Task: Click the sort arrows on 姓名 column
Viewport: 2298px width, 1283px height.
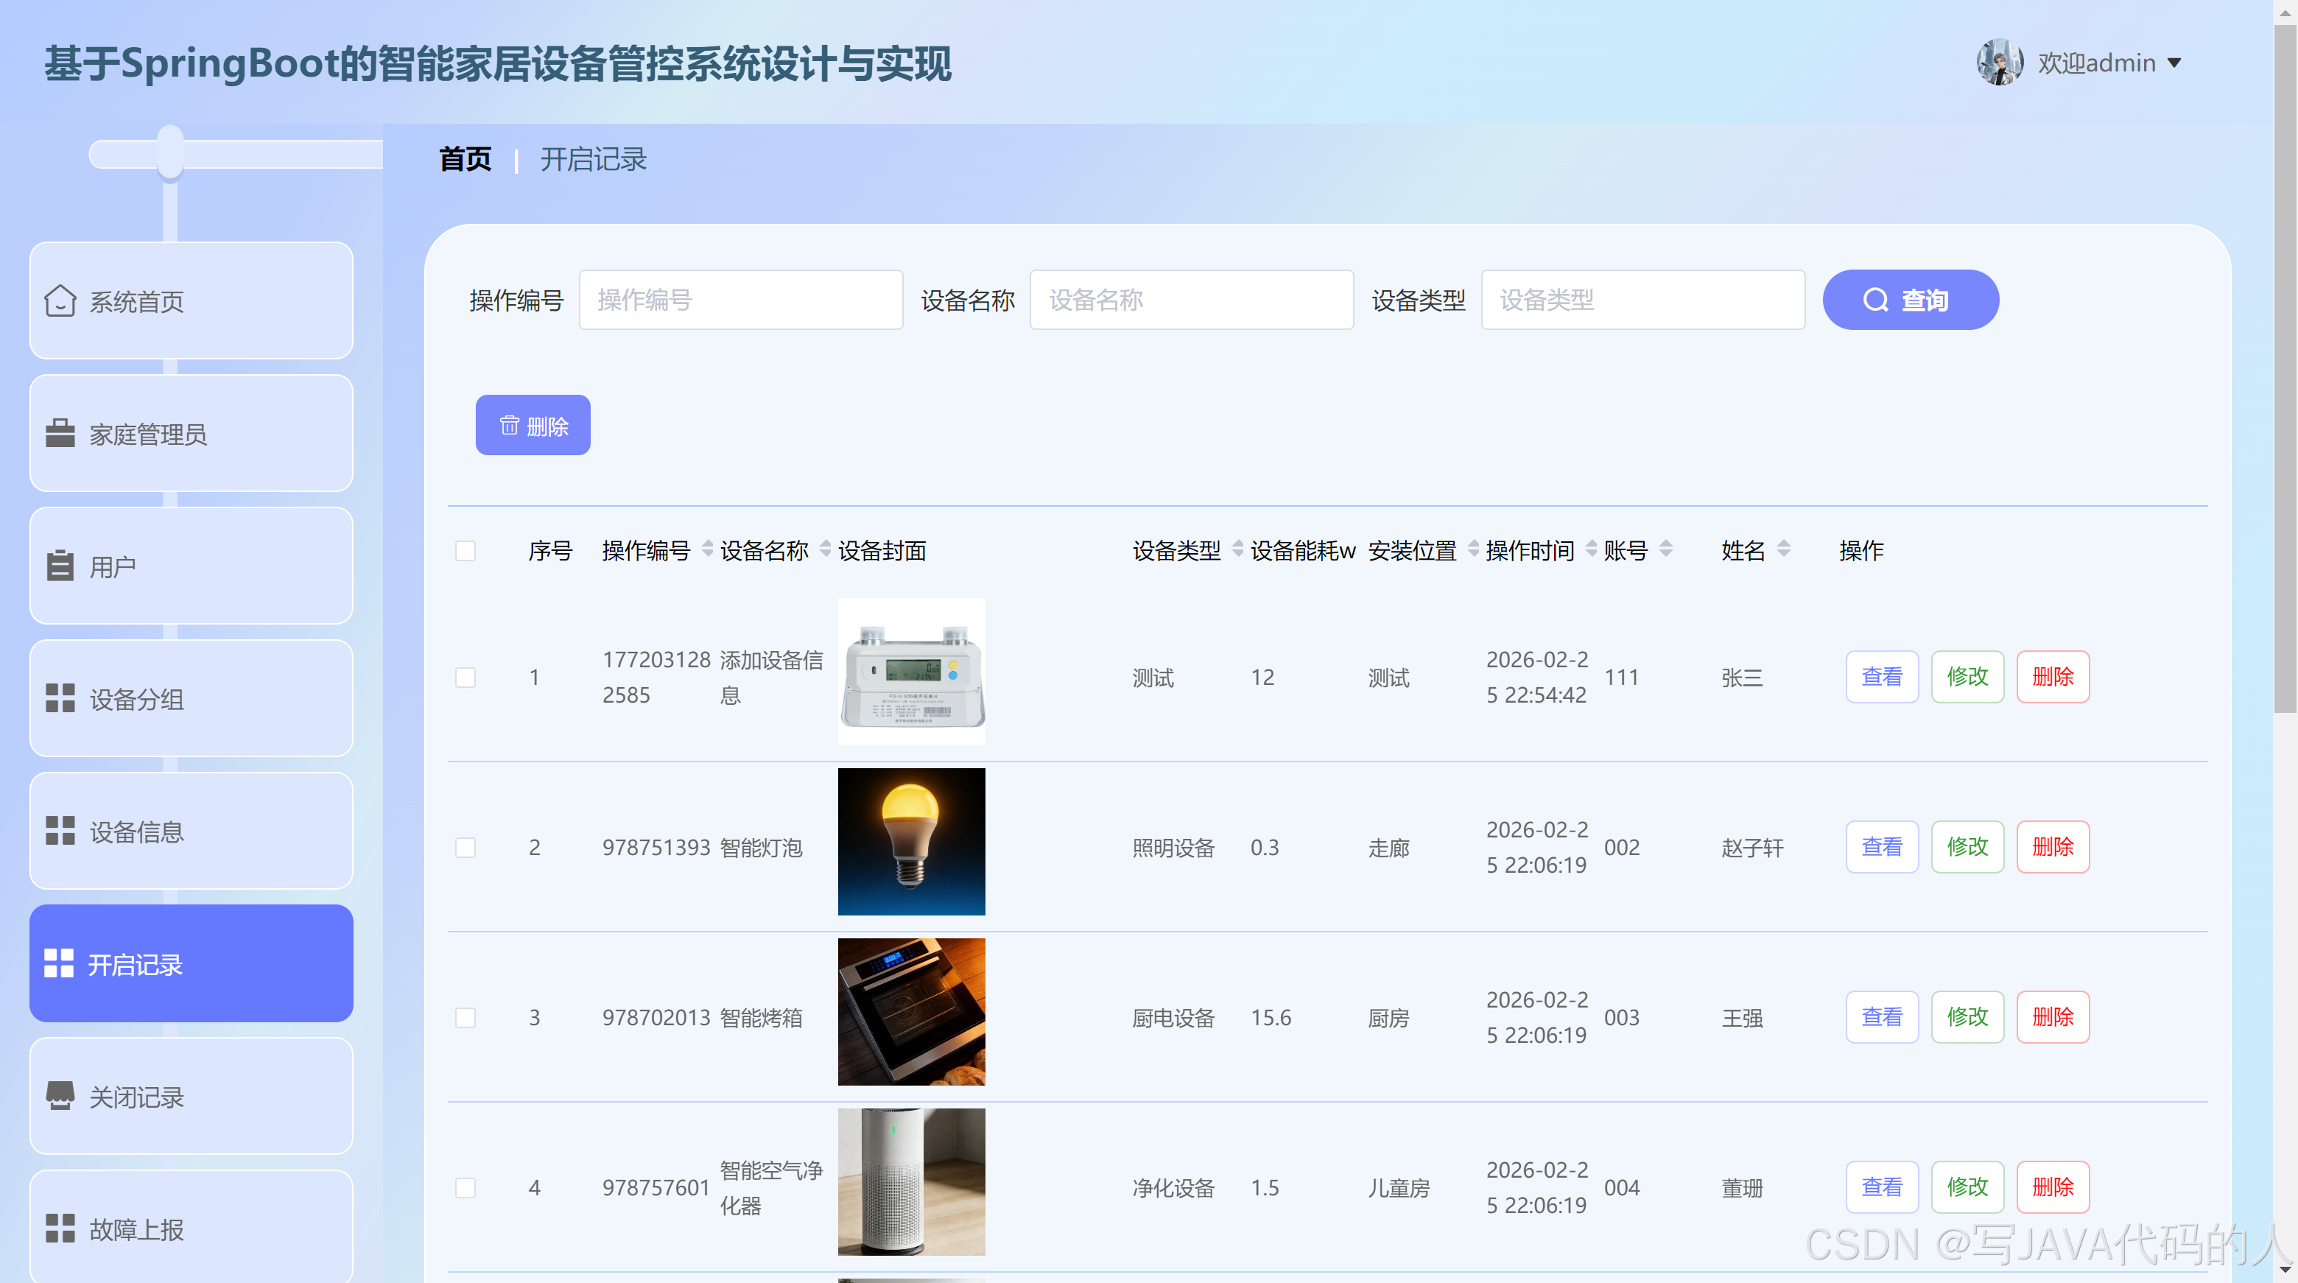Action: point(1783,549)
